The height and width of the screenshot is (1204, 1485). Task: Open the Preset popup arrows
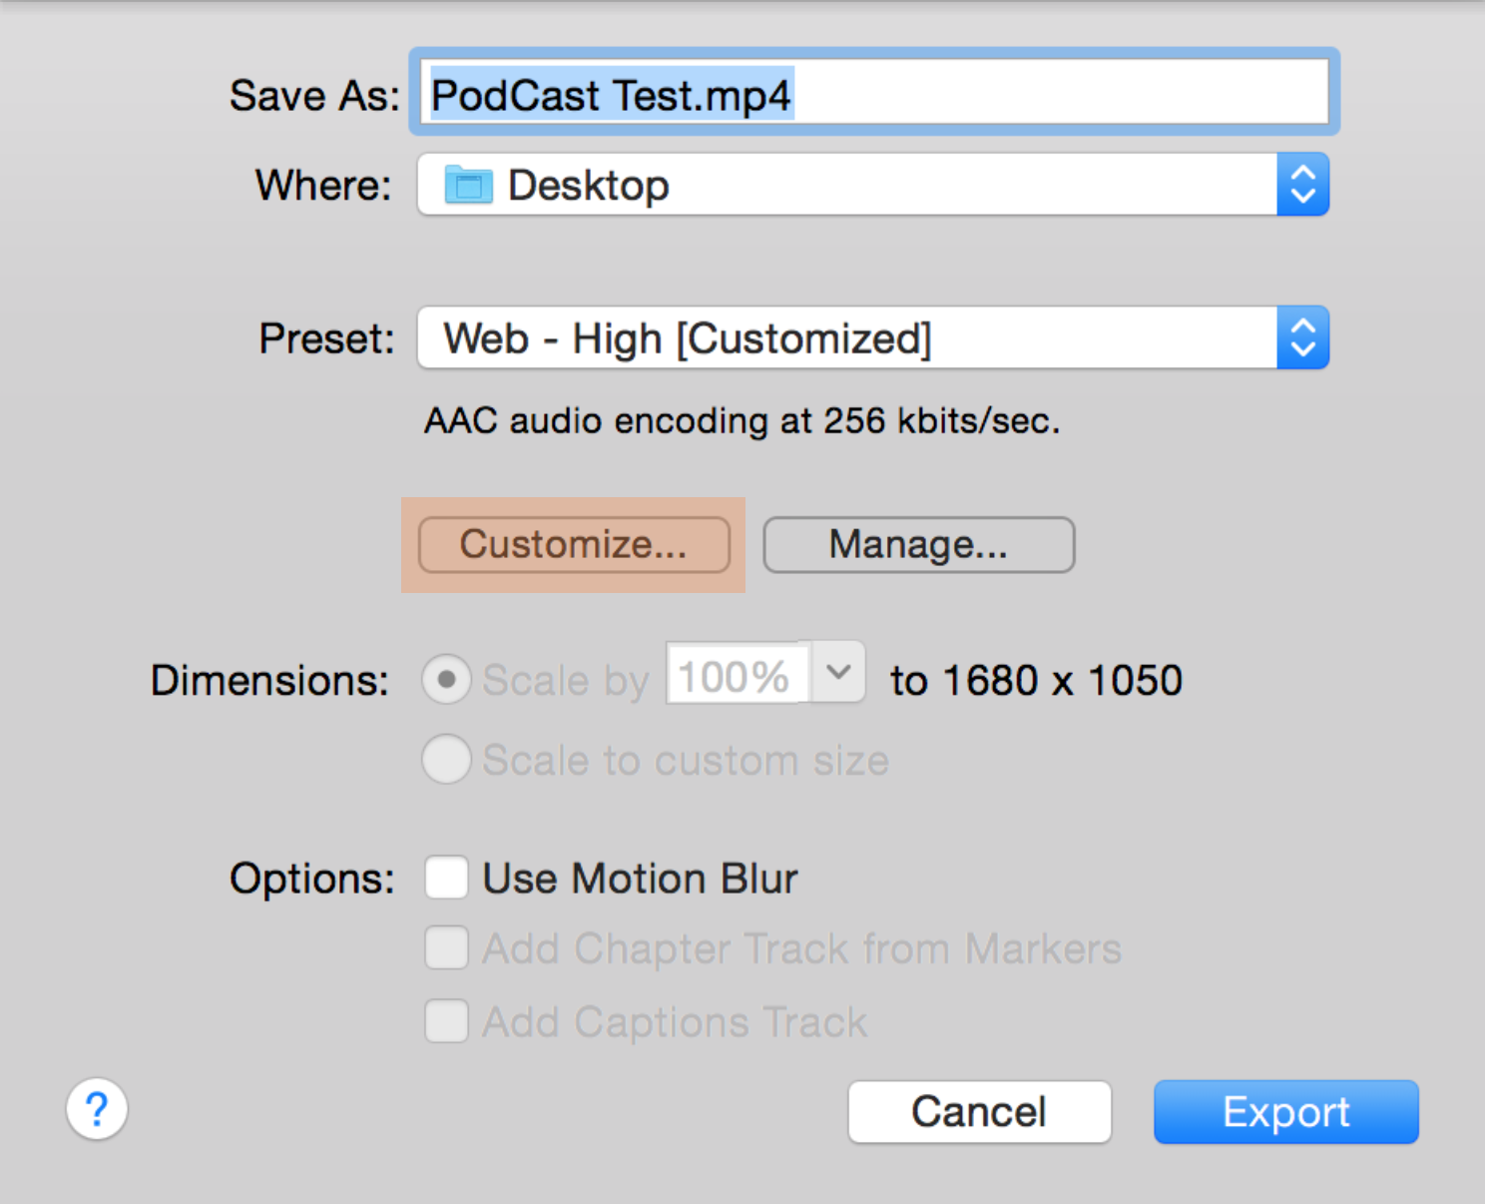1302,338
